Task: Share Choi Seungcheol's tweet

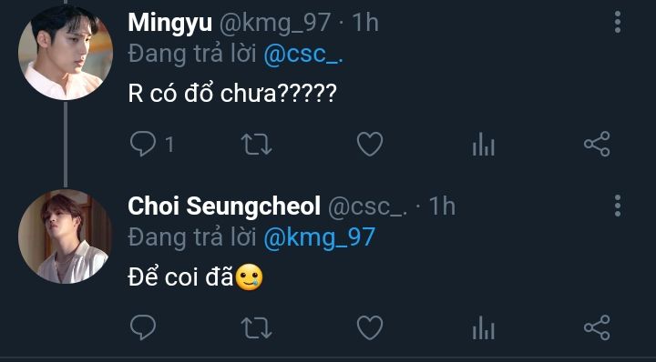Action: pyautogui.click(x=597, y=327)
